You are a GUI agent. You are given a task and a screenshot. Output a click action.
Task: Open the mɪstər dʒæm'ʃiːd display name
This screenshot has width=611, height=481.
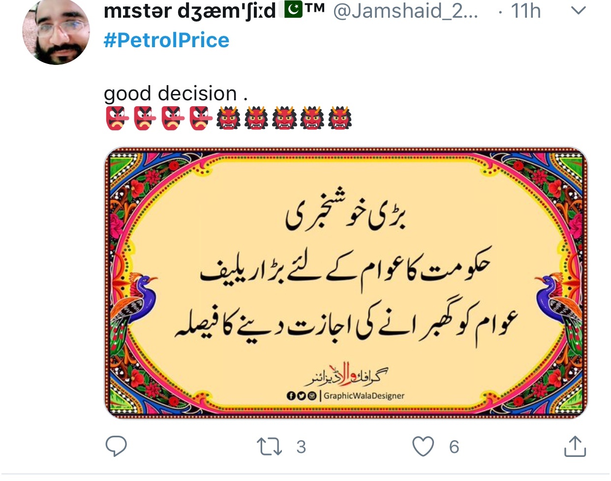click(190, 11)
